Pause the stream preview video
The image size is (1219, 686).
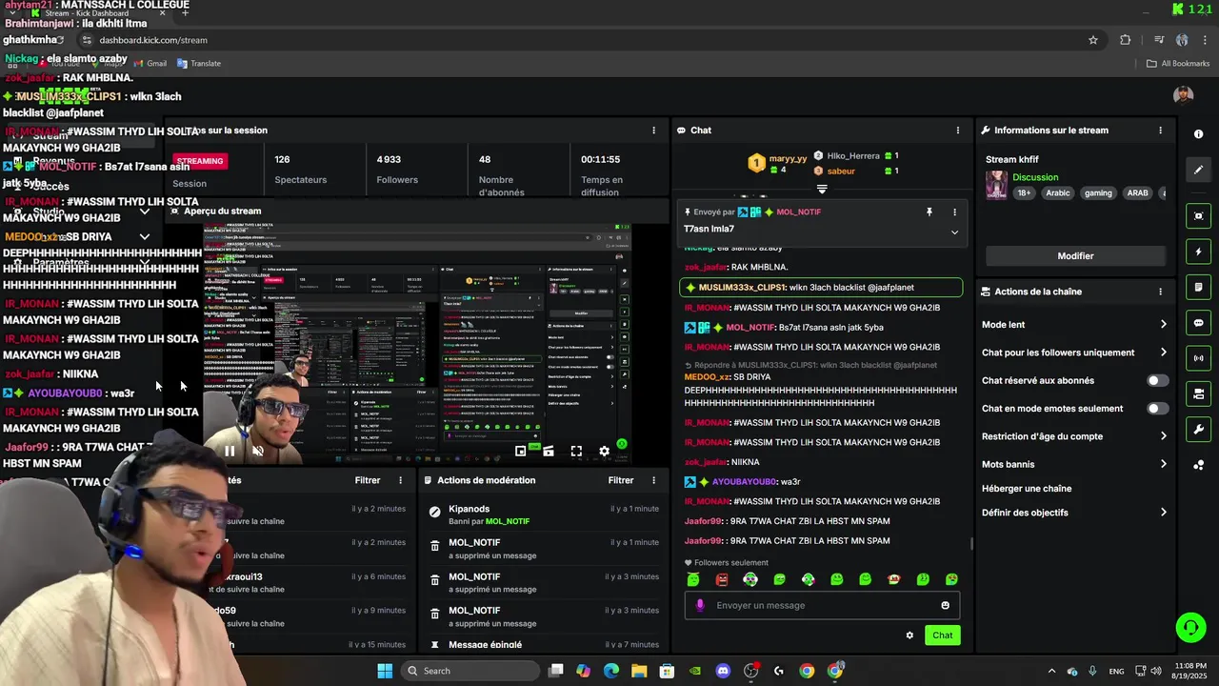point(230,452)
